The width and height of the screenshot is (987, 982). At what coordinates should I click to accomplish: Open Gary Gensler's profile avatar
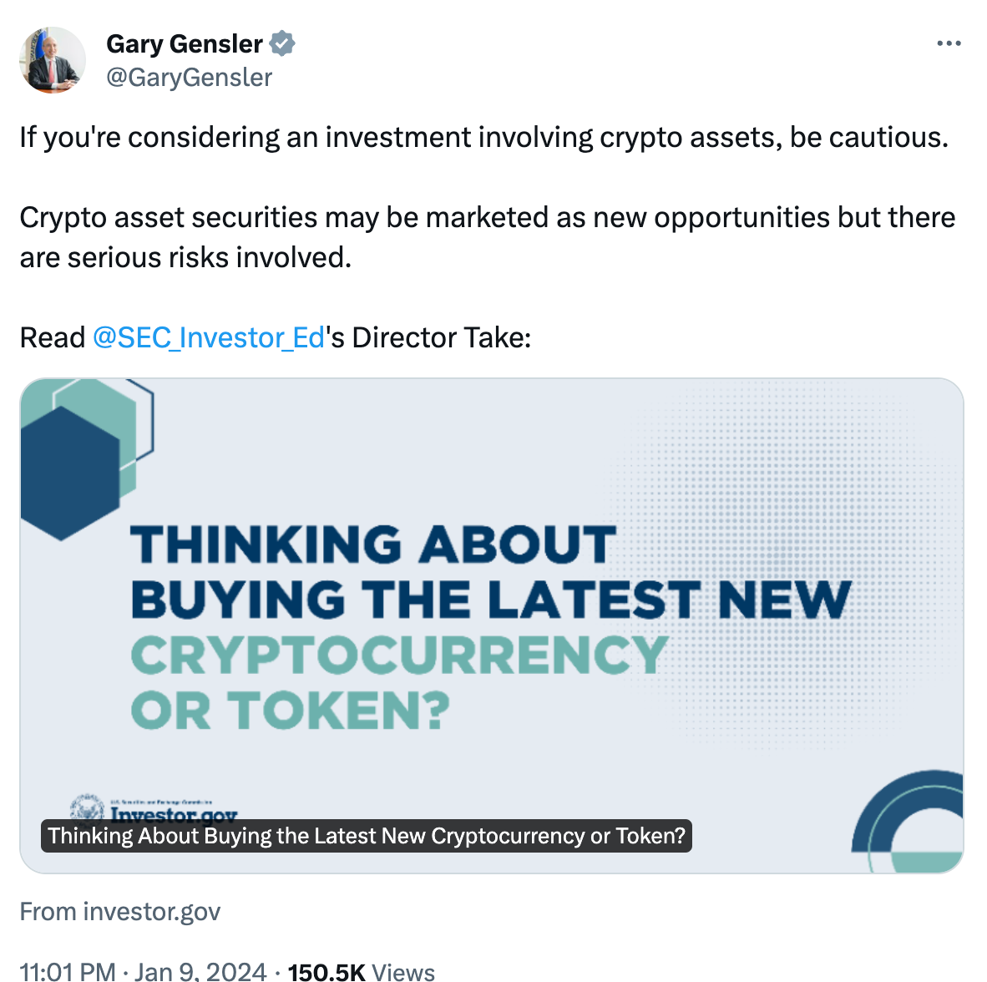point(53,60)
